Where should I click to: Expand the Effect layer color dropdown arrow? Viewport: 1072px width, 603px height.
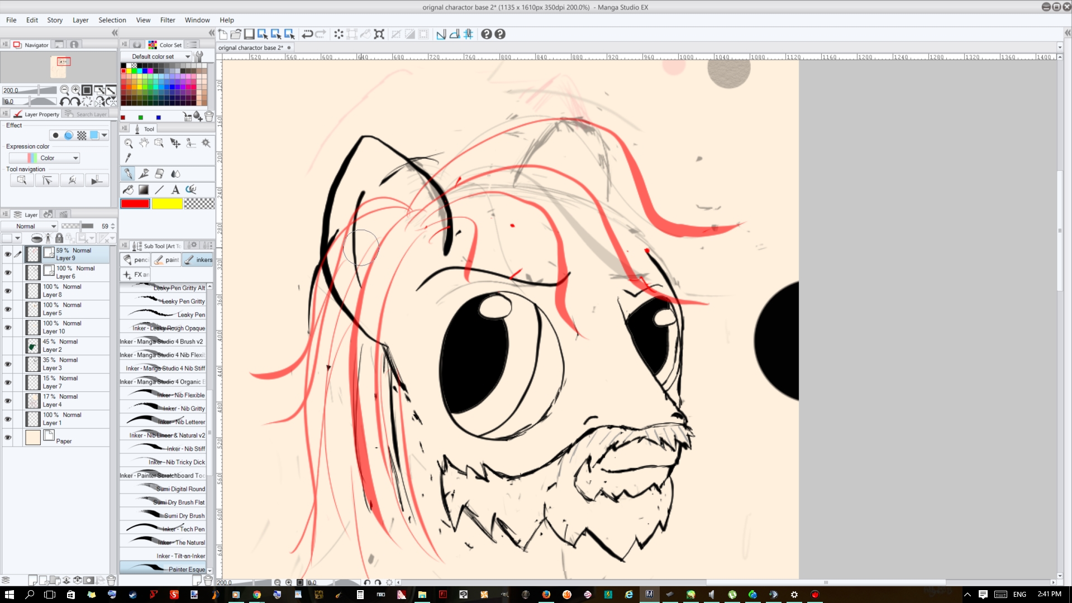coord(104,135)
